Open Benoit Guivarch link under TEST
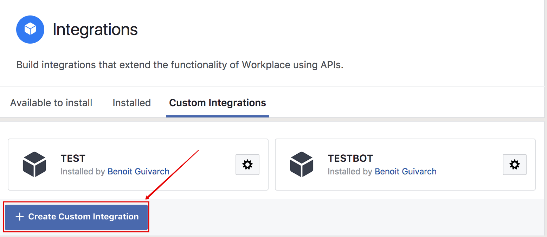 click(139, 172)
